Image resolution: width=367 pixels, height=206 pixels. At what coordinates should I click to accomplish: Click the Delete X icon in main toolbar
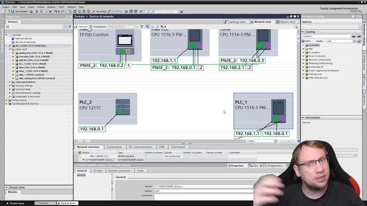pos(50,11)
